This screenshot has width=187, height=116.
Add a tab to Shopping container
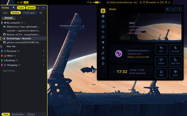pyautogui.click(x=44, y=65)
